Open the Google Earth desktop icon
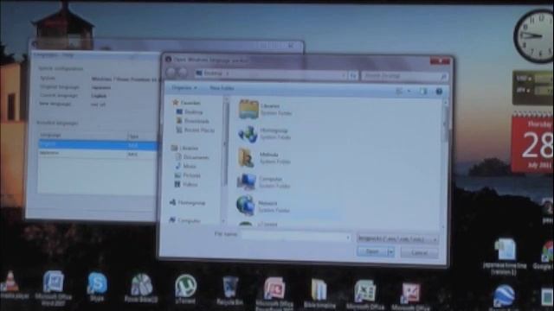The height and width of the screenshot is (311, 554). [x=504, y=298]
